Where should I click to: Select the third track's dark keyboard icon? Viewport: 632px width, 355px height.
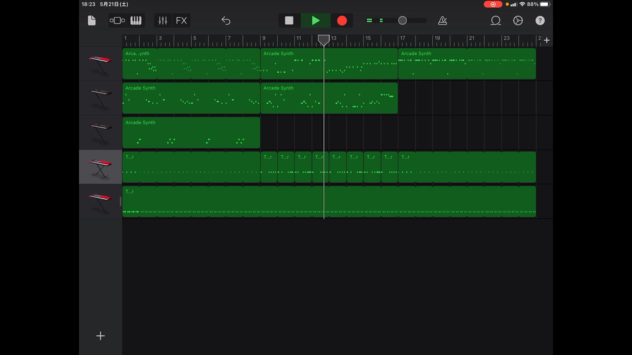[x=100, y=133]
